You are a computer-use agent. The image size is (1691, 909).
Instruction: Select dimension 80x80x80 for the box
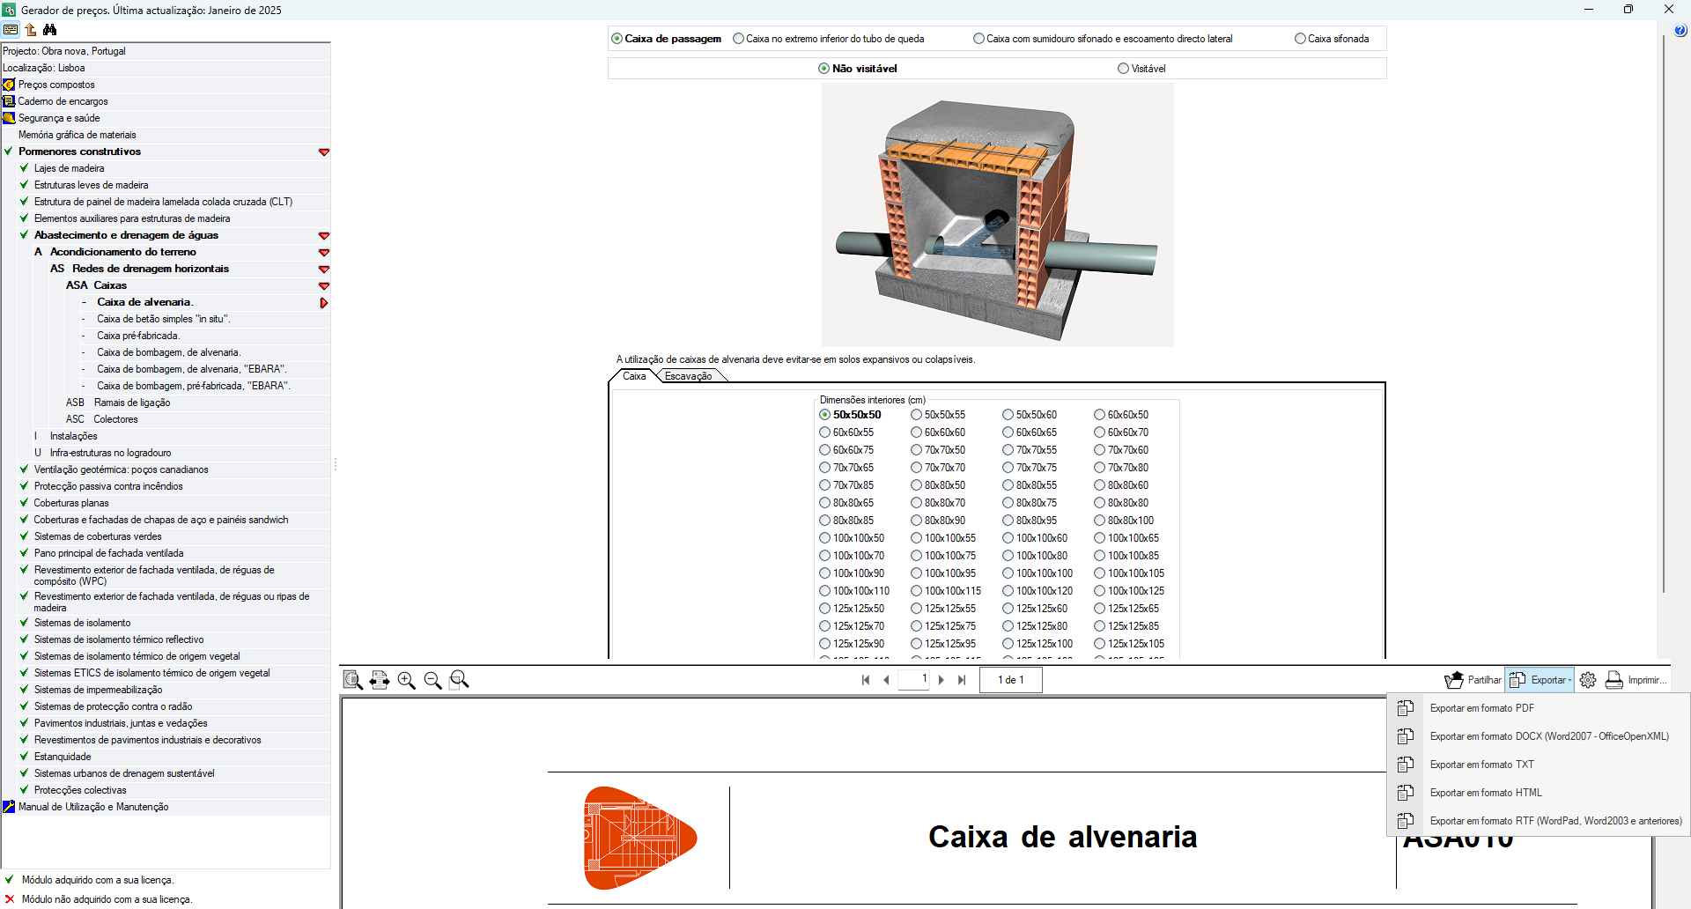[x=1098, y=502]
